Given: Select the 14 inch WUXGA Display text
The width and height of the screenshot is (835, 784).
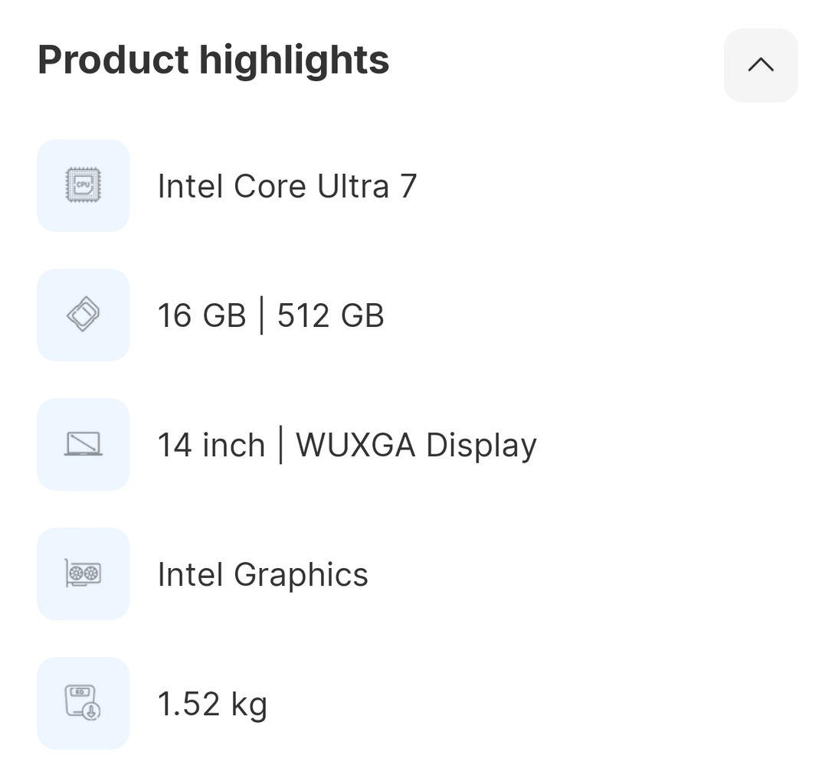Looking at the screenshot, I should (347, 444).
